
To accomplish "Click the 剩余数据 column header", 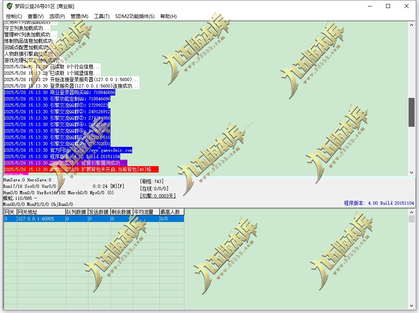I will [122, 212].
